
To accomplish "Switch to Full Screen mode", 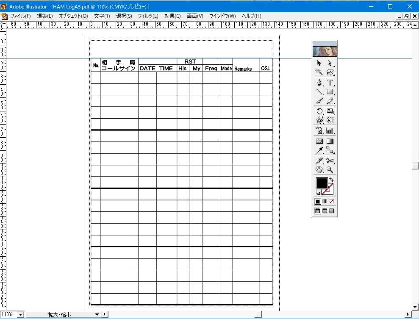I will [332, 211].
